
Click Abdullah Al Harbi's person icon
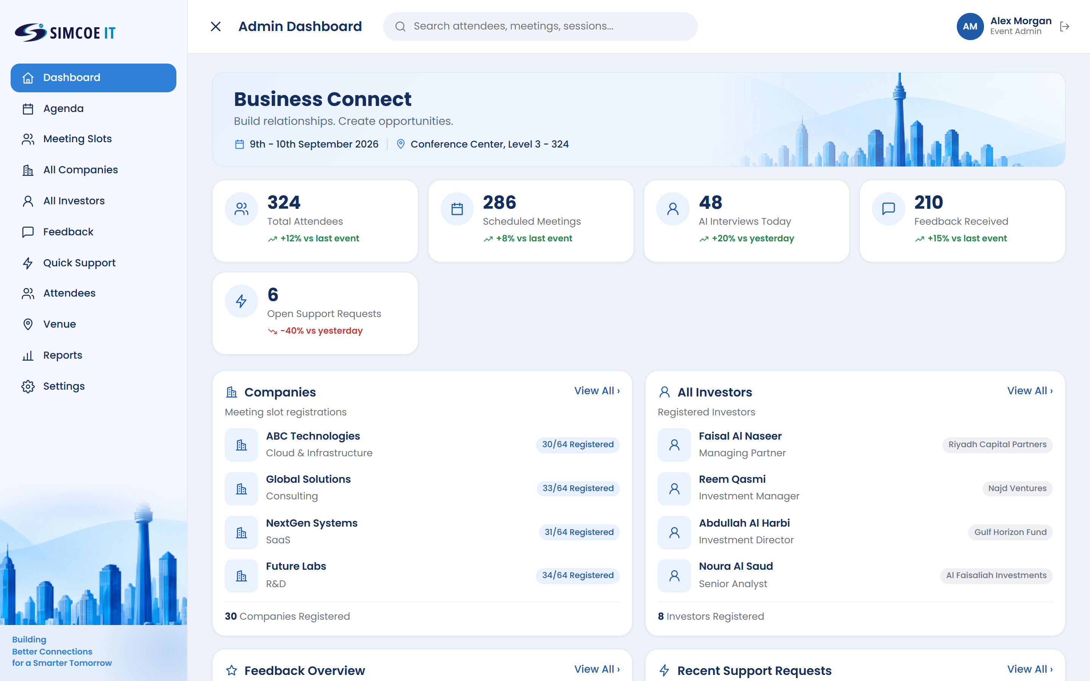click(674, 533)
